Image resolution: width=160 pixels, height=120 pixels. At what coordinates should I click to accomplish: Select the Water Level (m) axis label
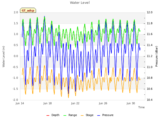[3, 56]
